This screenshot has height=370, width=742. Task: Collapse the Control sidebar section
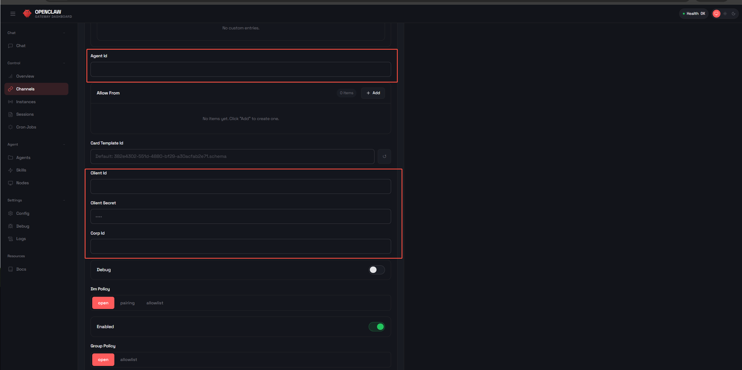(x=64, y=63)
